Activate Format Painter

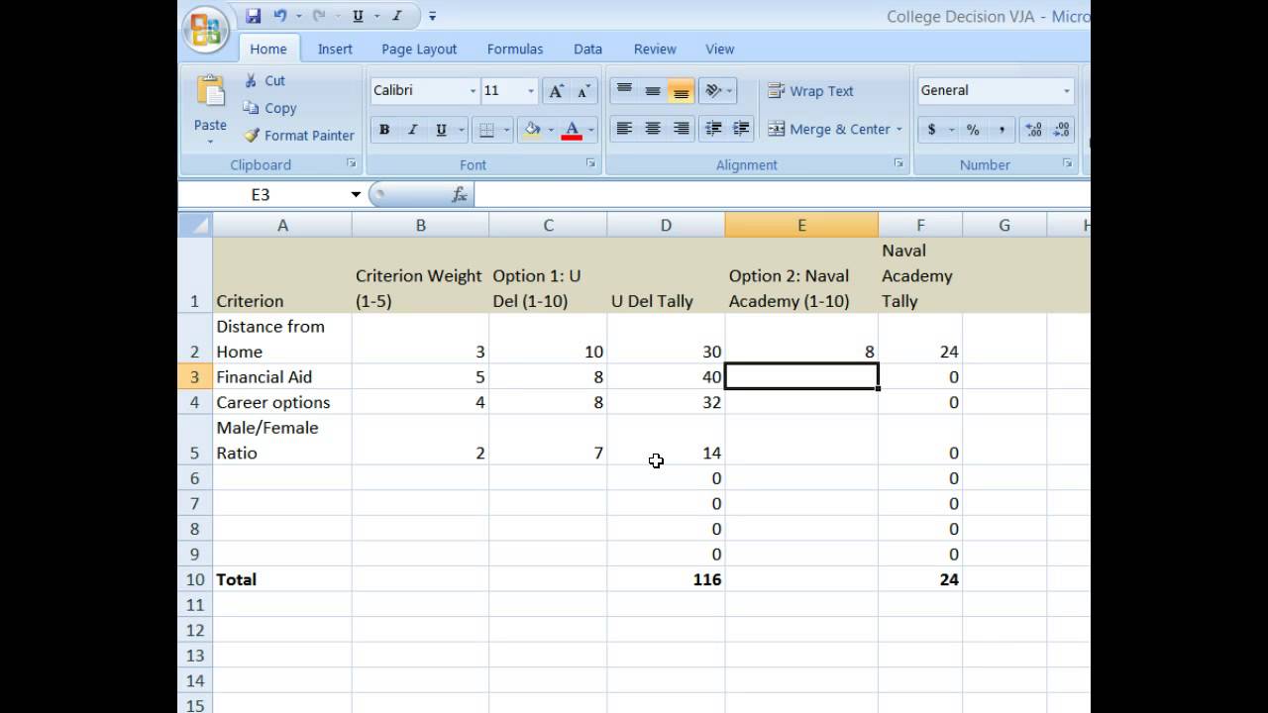pos(299,136)
